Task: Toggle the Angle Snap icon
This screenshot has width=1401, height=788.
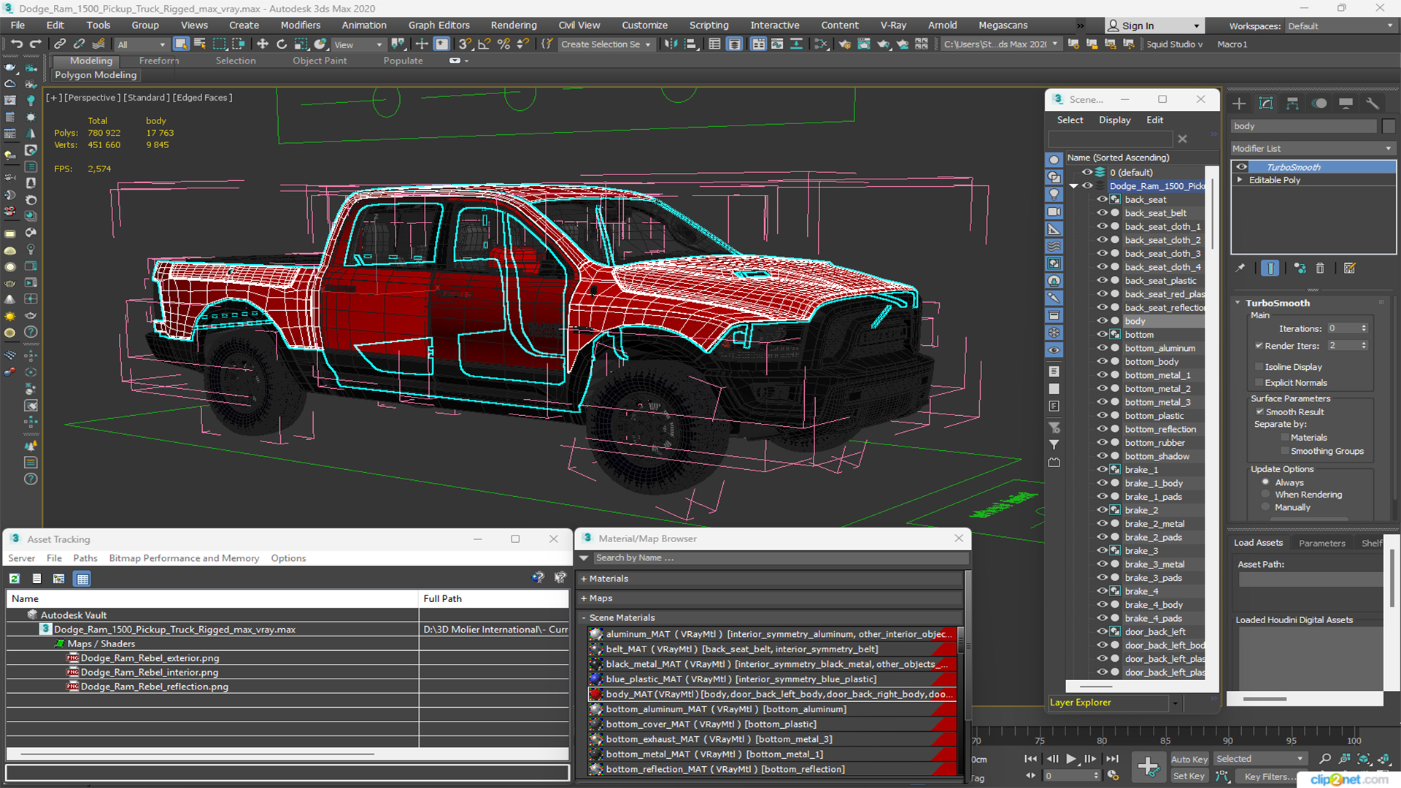Action: coord(485,45)
